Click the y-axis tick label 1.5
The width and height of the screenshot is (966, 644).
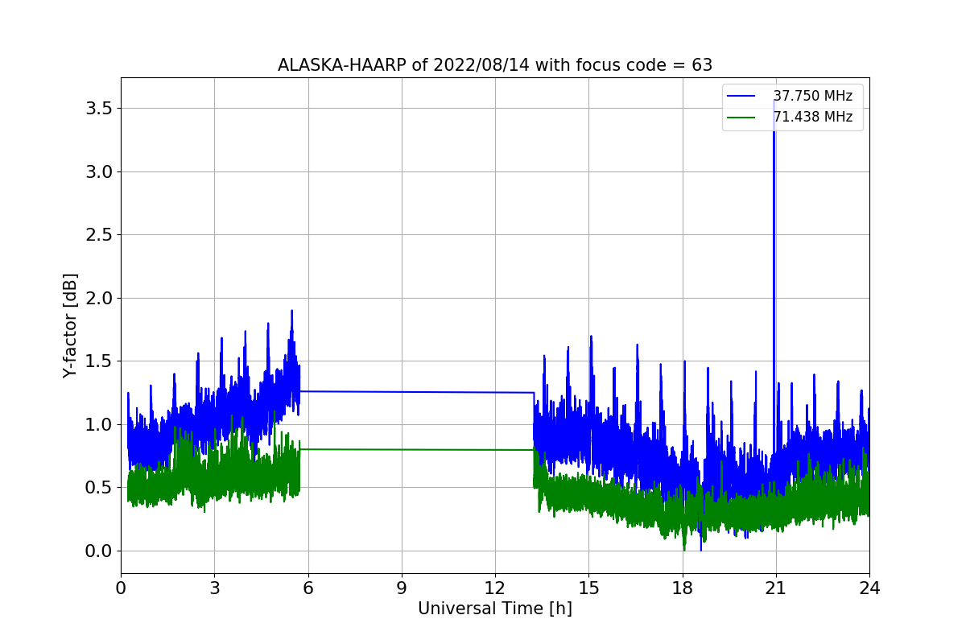click(x=99, y=361)
